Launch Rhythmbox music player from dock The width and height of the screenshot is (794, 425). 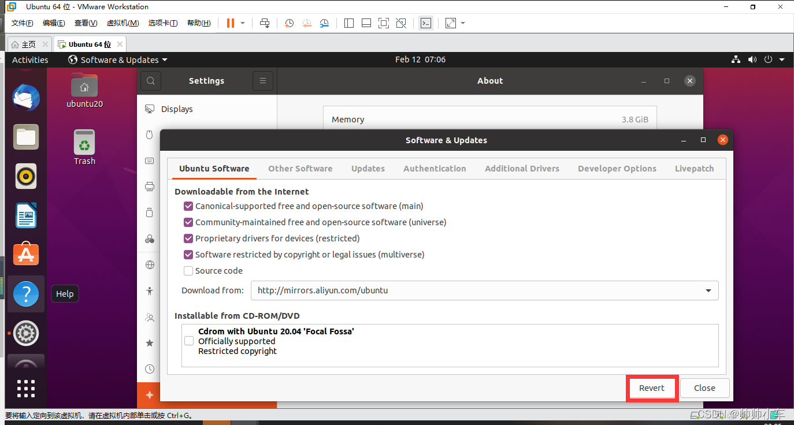pos(26,177)
